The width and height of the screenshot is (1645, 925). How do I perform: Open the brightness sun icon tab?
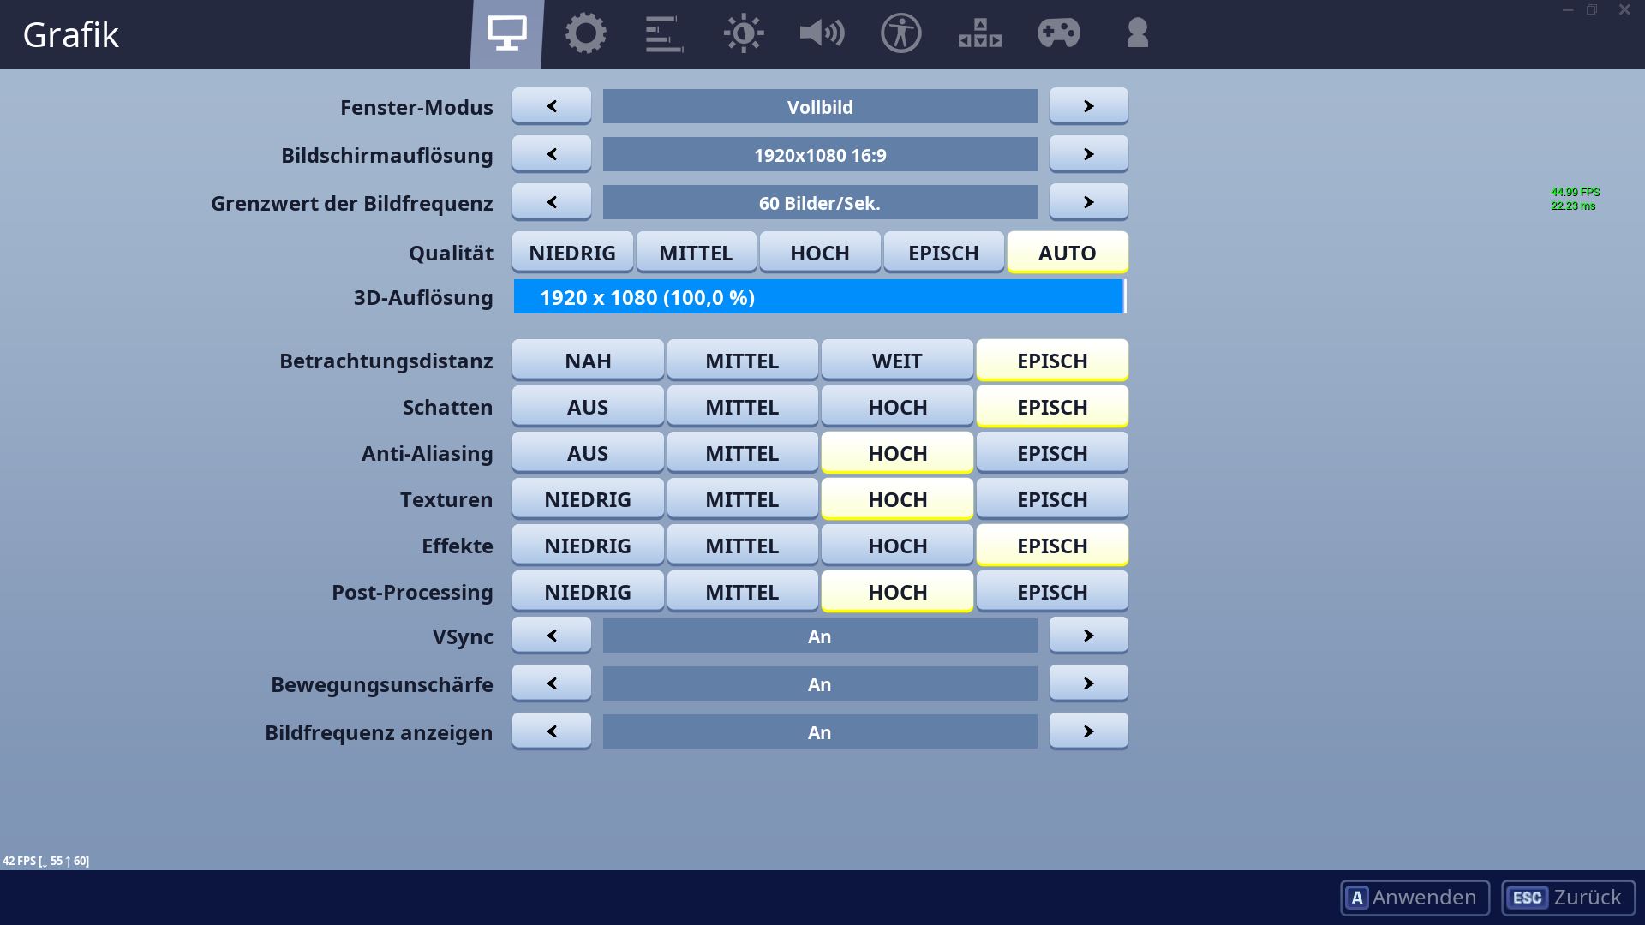point(744,34)
